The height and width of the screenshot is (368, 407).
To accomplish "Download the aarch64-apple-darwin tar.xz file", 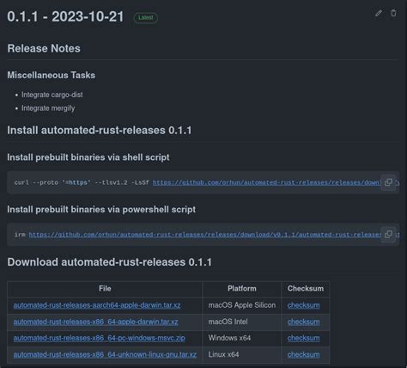I will [97, 305].
